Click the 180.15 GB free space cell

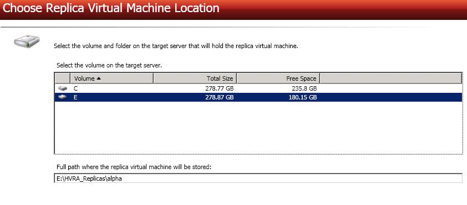(x=303, y=97)
